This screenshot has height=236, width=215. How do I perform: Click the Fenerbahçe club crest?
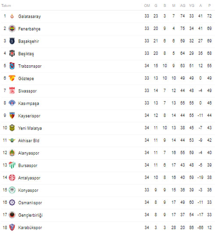[x=12, y=28]
